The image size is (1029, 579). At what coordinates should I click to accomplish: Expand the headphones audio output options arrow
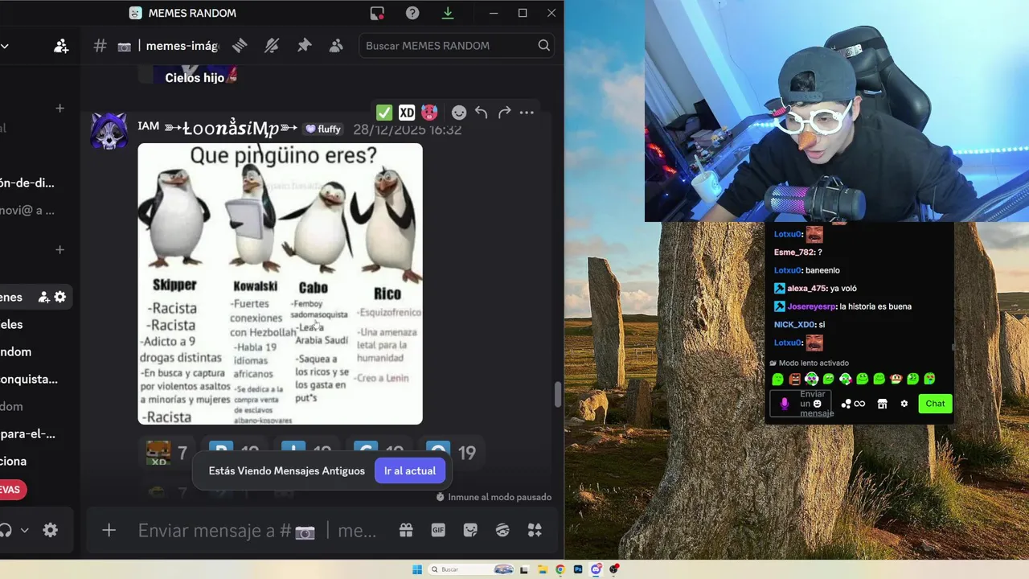tap(25, 530)
